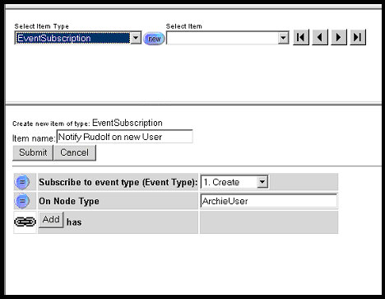Open the Select Item Type dropdown arrow
Image resolution: width=385 pixels, height=299 pixels.
(x=136, y=38)
